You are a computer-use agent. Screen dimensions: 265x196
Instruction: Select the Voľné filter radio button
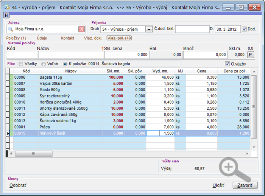click(44, 64)
